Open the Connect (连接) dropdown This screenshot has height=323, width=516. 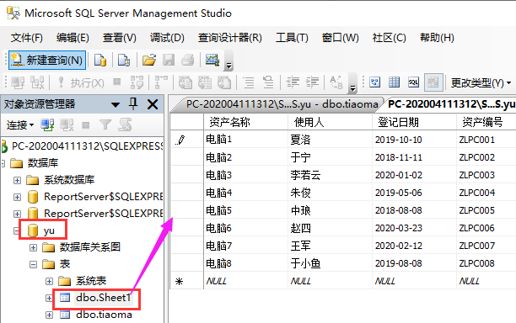coord(20,125)
